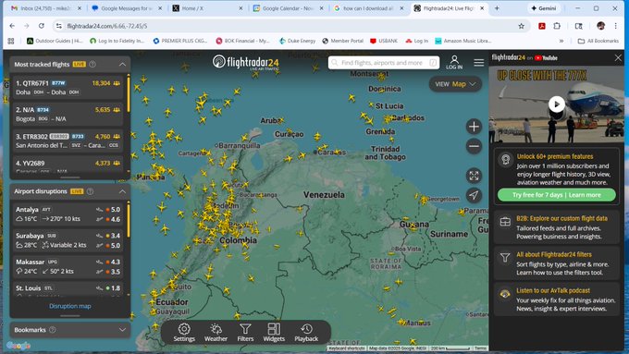Open the Filters funnel tool
Viewport: 629px width, 354px height.
245,333
